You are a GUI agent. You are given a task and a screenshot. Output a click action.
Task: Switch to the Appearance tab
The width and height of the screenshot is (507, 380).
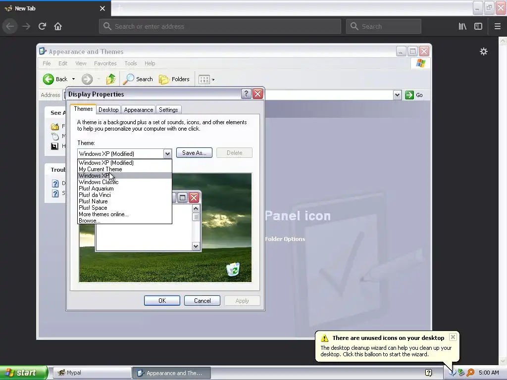[139, 110]
